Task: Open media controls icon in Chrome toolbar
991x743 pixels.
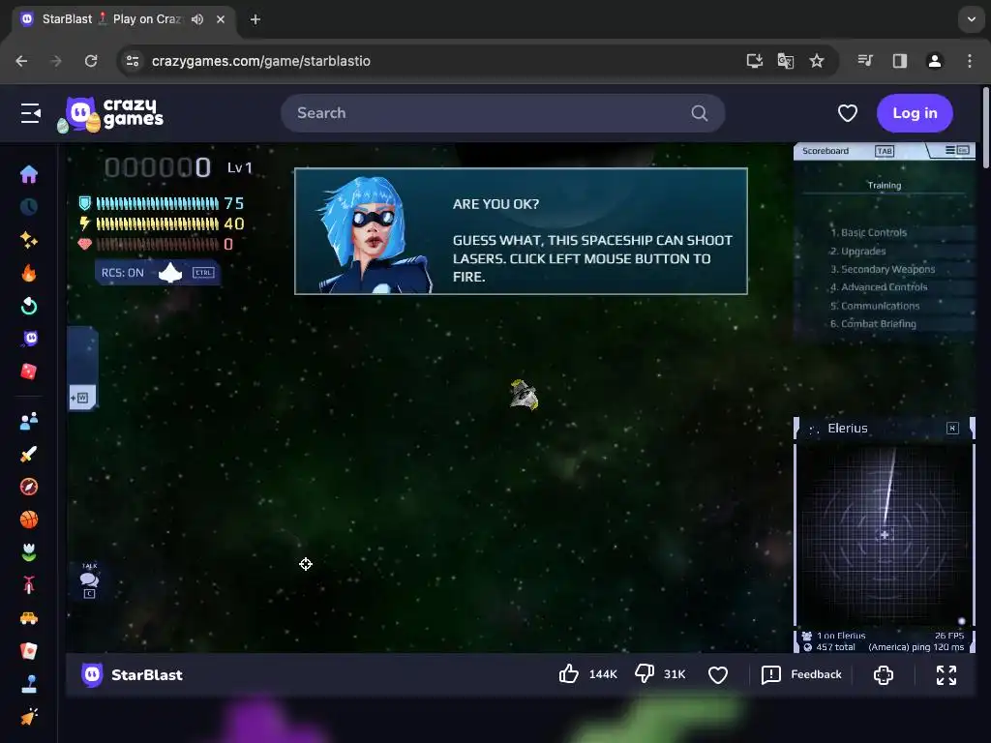Action: (x=865, y=61)
